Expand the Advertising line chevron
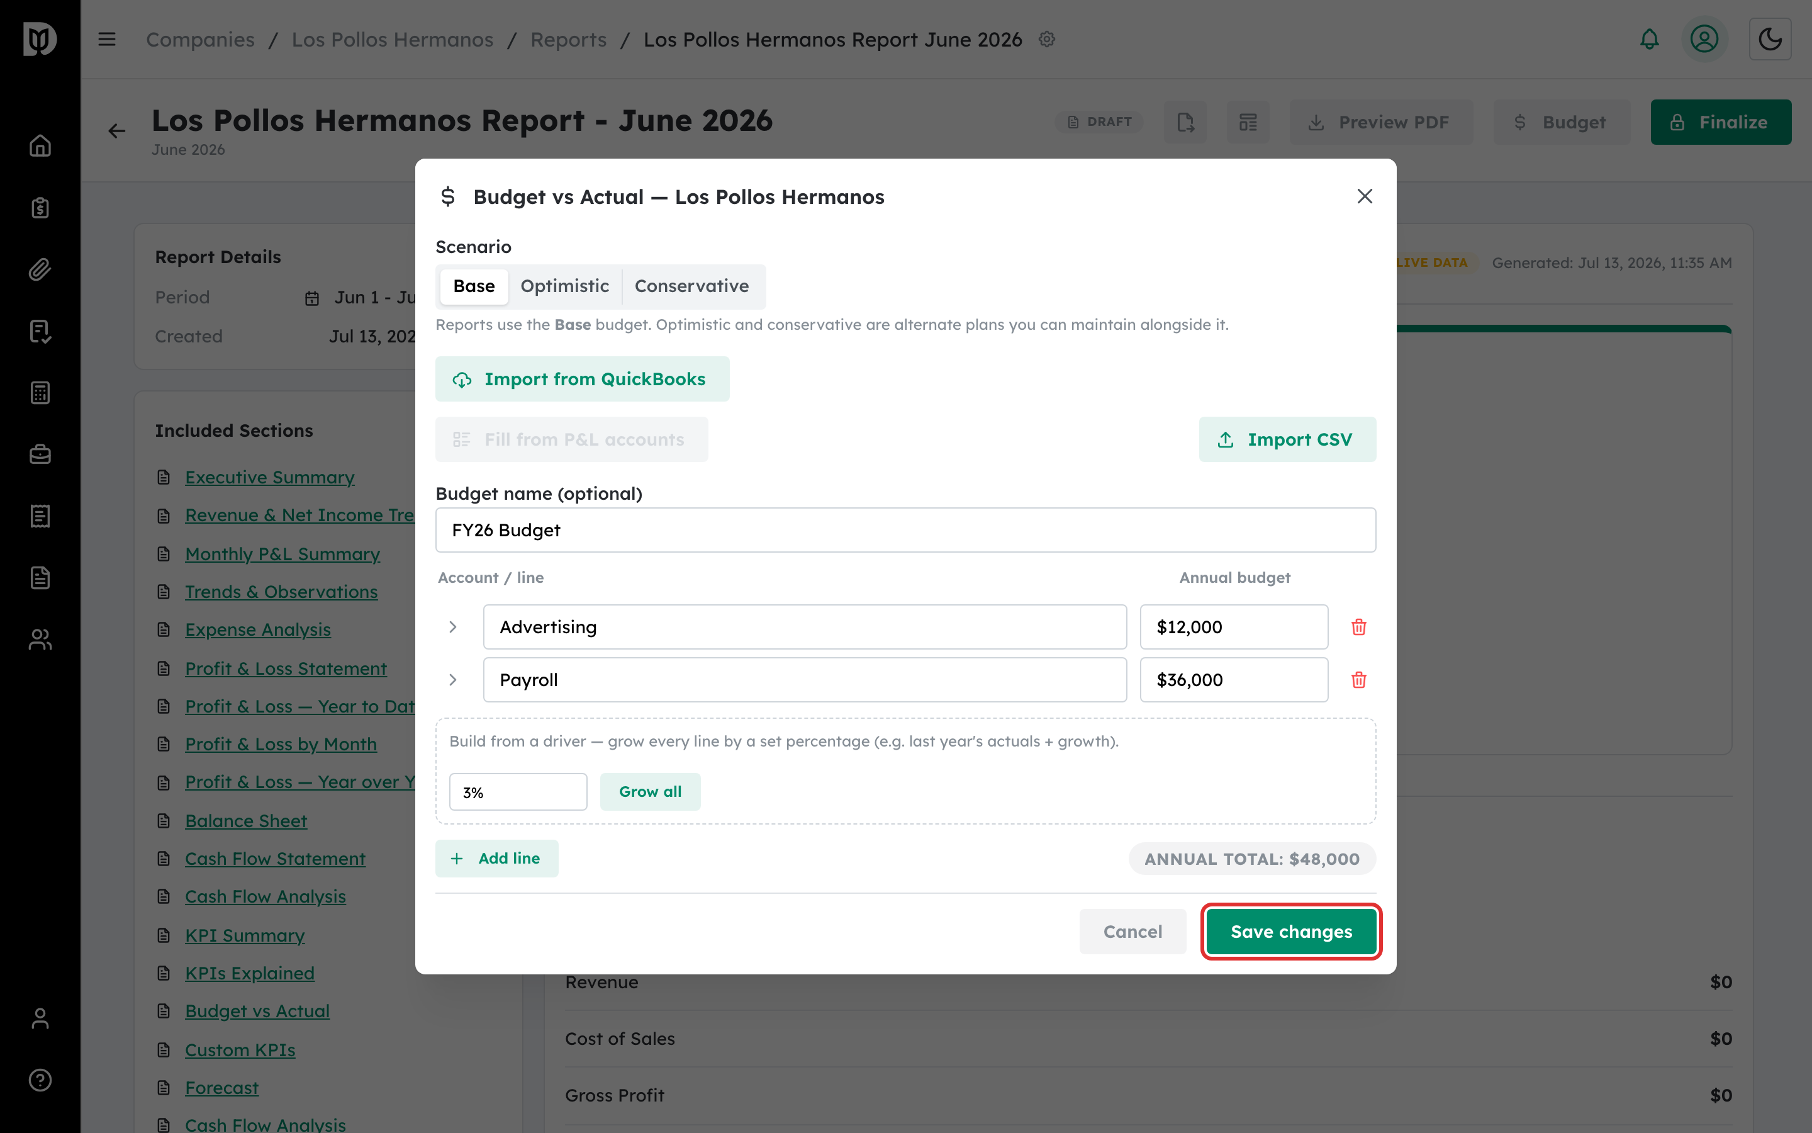 [x=452, y=627]
